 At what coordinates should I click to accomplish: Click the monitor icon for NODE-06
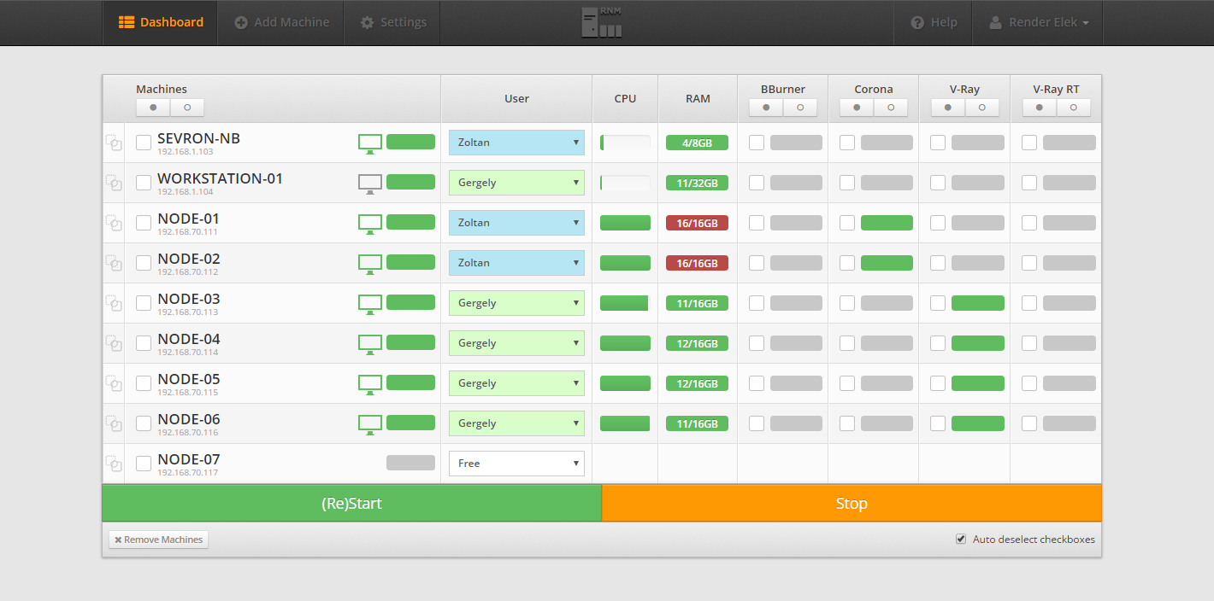tap(370, 424)
